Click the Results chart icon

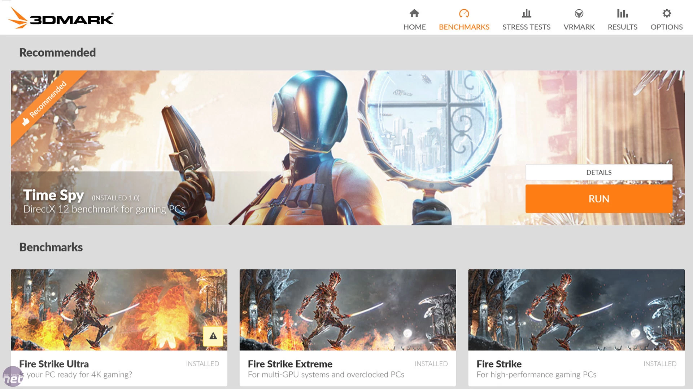coord(622,13)
